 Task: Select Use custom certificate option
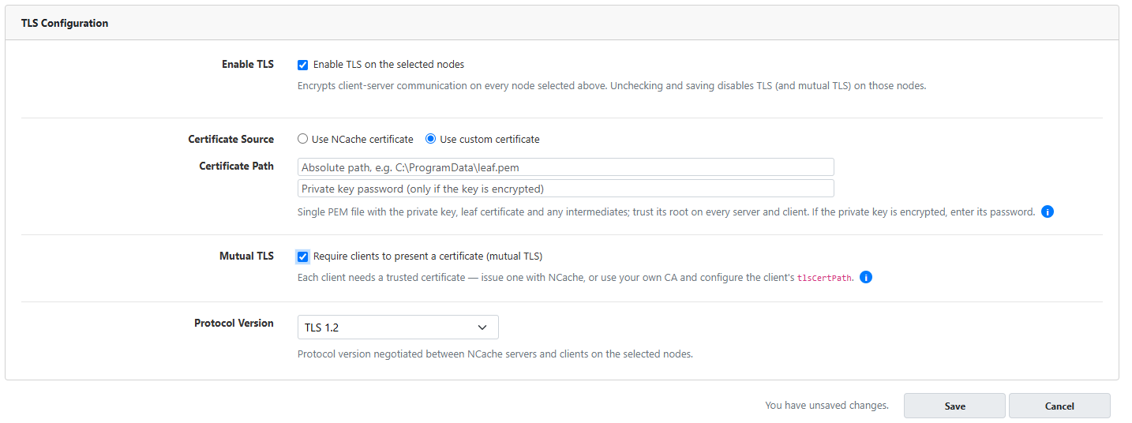[430, 139]
